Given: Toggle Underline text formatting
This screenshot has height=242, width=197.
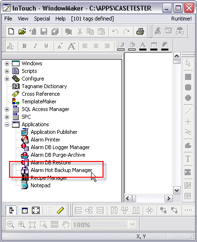Looking at the screenshot, I should pyautogui.click(x=46, y=46).
